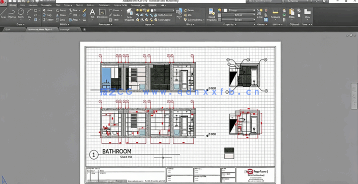Select the Arc tool
This screenshot has width=358, height=184.
[29, 13]
